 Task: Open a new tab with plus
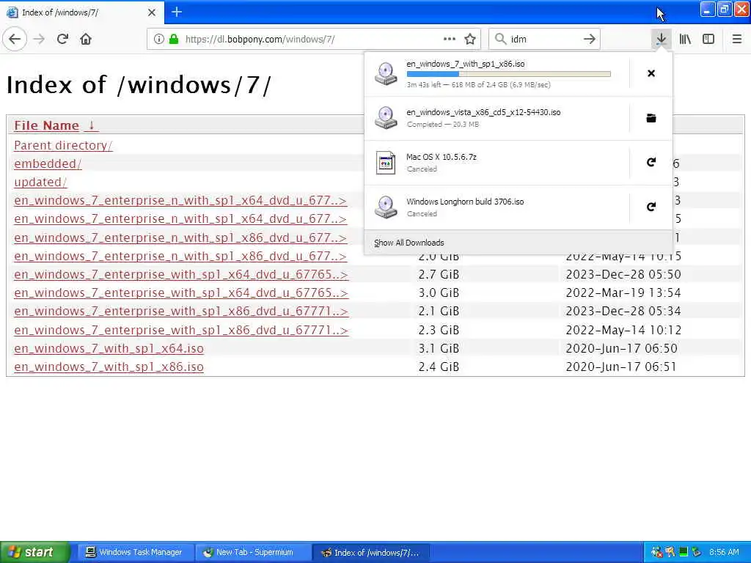click(x=177, y=12)
